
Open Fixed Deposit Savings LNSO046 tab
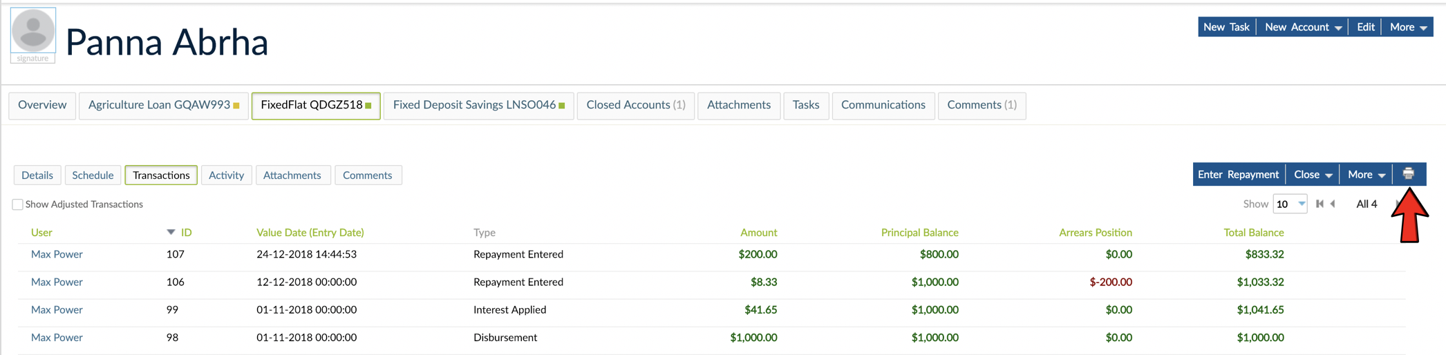[479, 105]
